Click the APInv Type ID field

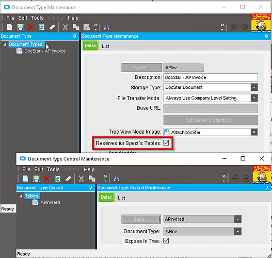coord(184,68)
